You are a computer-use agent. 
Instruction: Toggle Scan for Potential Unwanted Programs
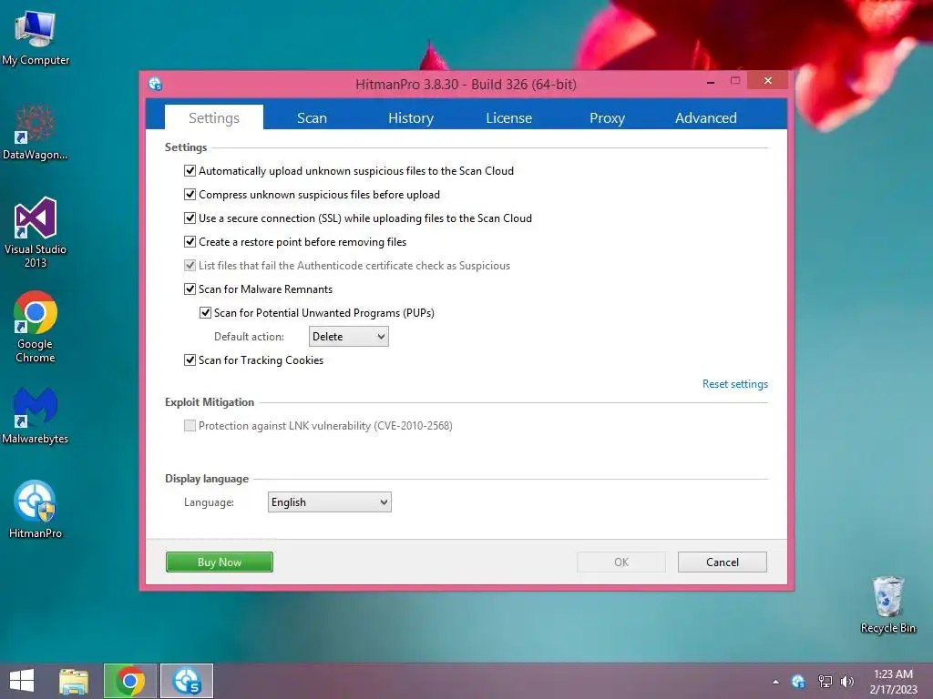[x=205, y=313]
